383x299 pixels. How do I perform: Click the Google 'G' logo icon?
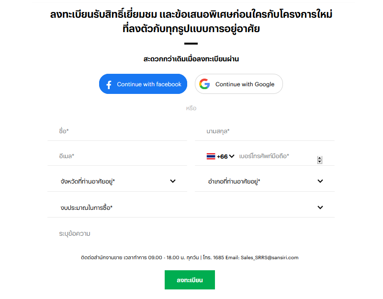[x=204, y=84]
